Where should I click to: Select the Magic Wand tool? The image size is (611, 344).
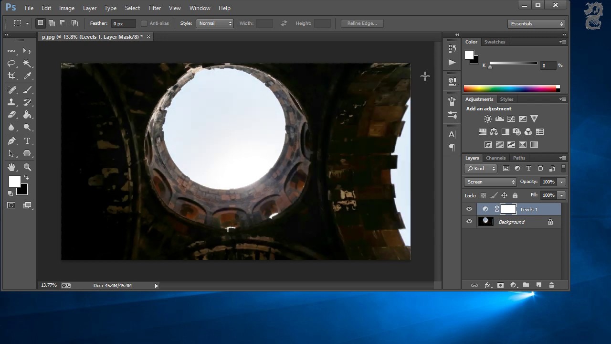tap(27, 64)
